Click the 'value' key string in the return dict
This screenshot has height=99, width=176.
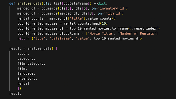pyautogui.click(x=83, y=38)
